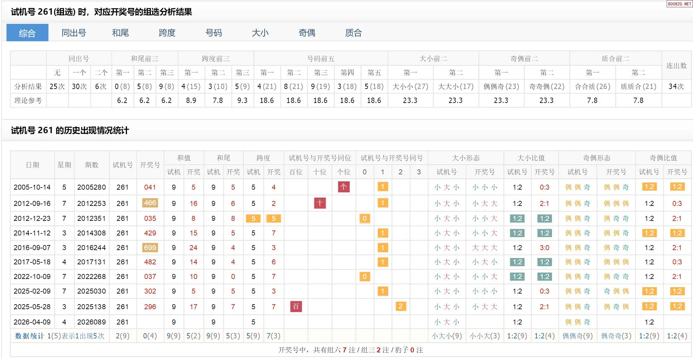Select the 跨度 tab

167,33
